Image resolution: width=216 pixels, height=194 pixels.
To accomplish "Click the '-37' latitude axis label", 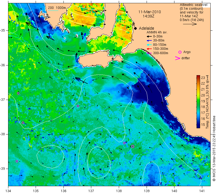I will pos(3,99).
